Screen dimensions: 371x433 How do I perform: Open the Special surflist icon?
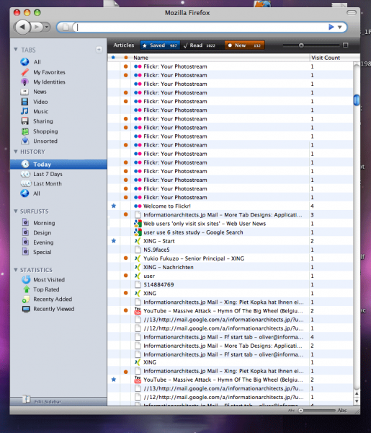25,252
